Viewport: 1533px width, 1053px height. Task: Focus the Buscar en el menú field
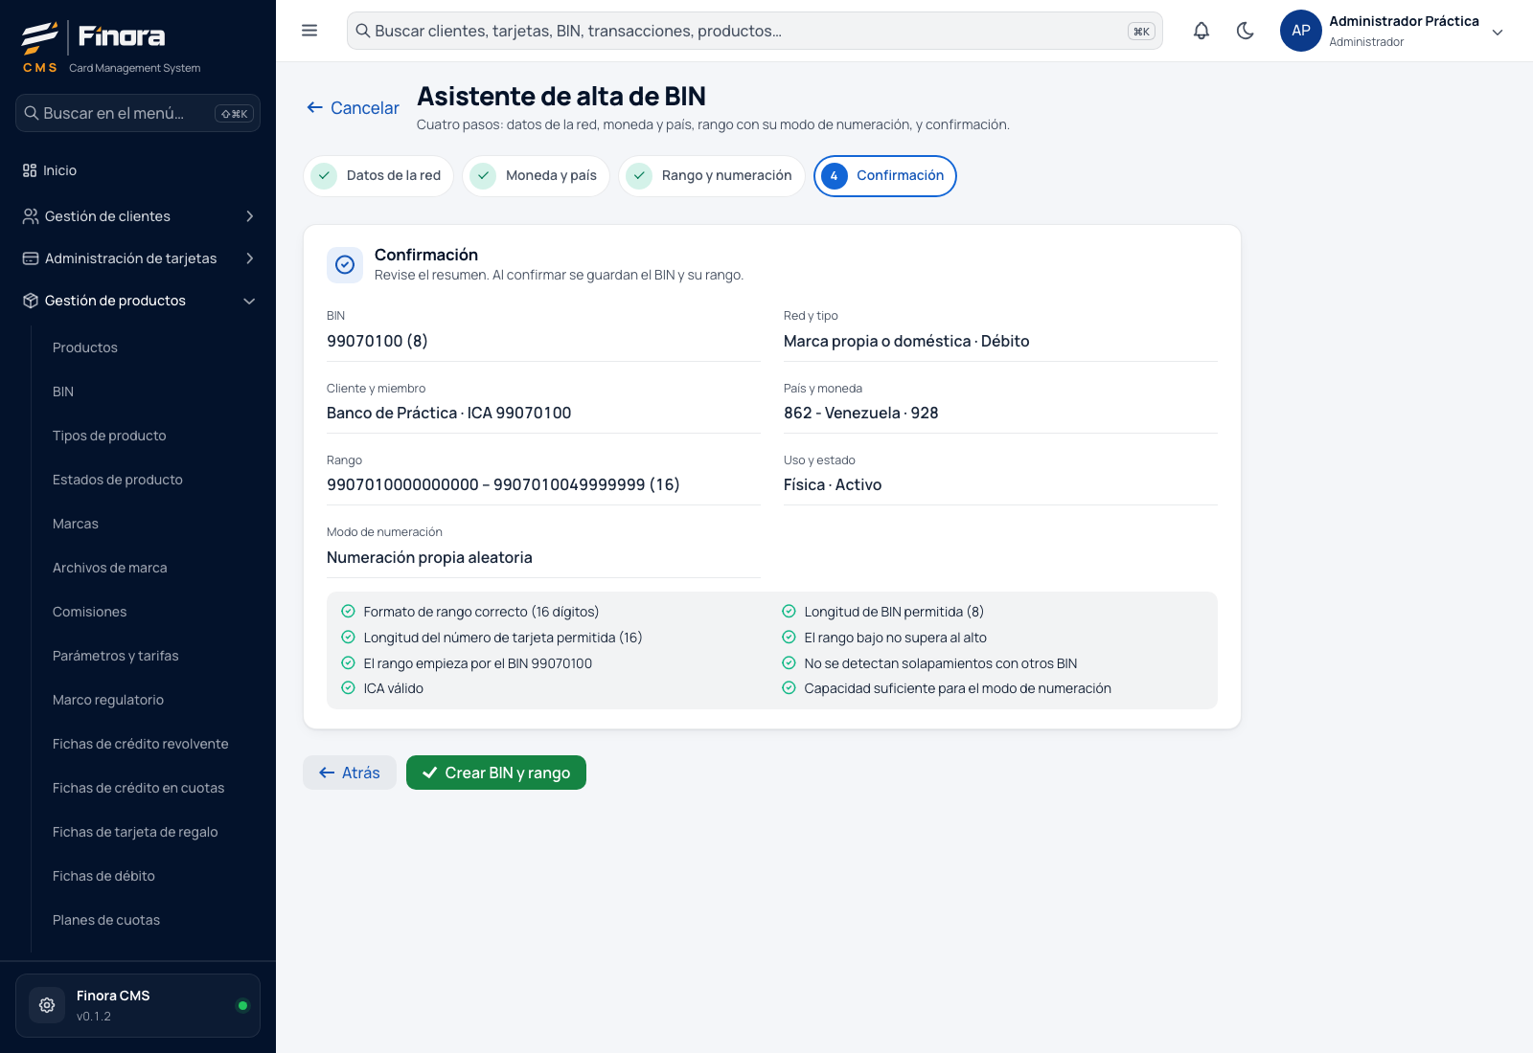coord(138,113)
